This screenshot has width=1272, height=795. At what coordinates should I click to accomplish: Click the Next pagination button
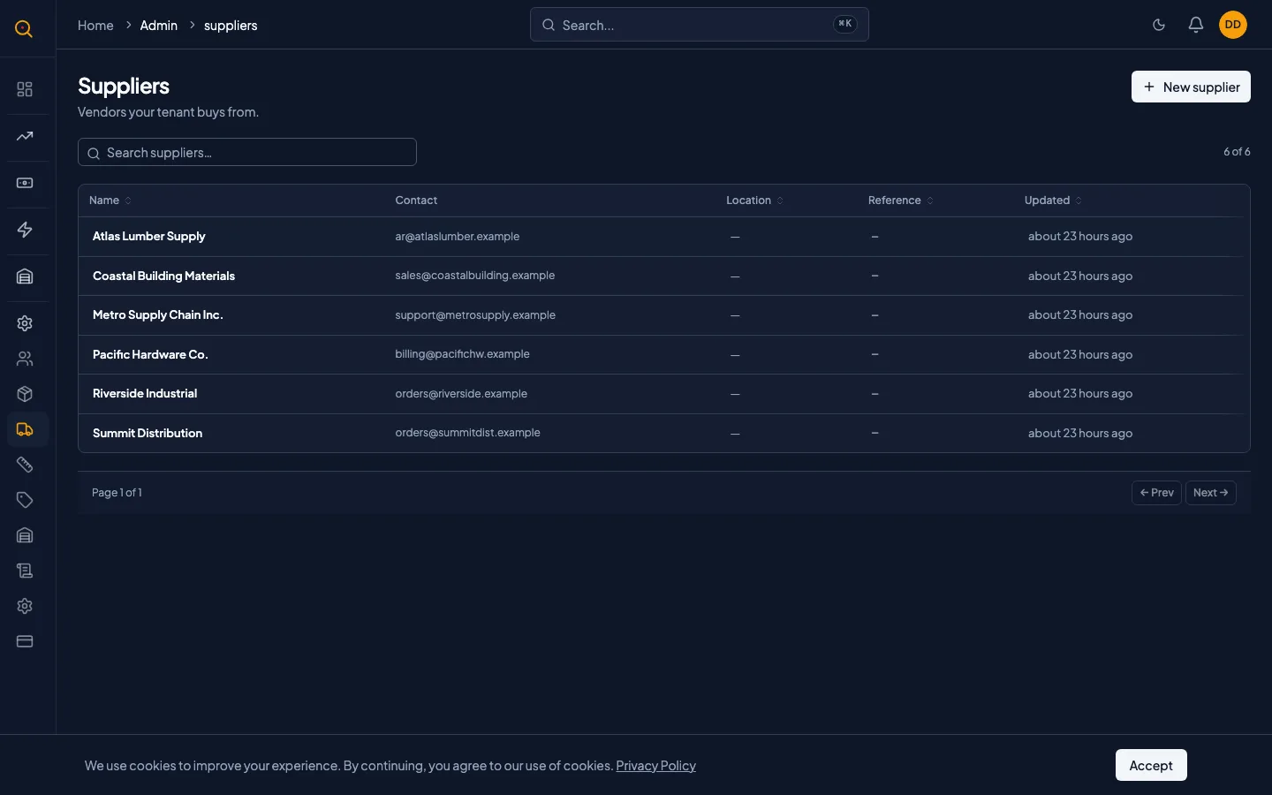point(1210,493)
